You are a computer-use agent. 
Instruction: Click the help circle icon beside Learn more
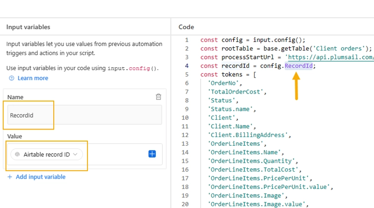tap(11, 78)
